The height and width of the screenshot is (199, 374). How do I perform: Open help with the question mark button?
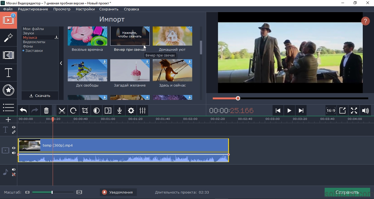(x=365, y=21)
